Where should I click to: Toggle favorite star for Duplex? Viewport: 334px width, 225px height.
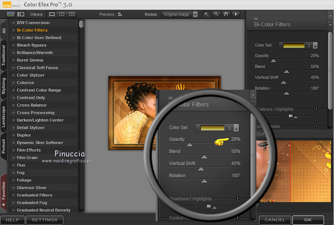click(13, 135)
